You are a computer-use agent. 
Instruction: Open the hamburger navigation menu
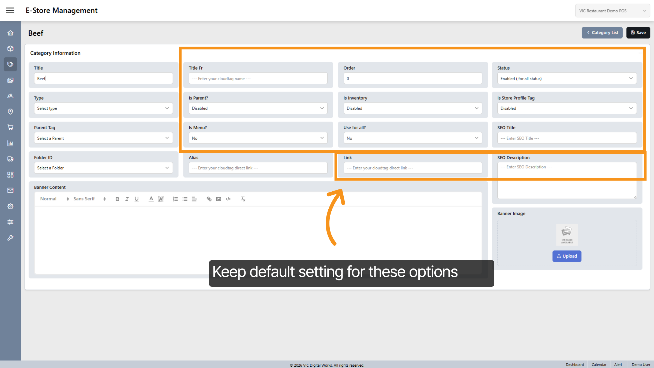click(x=10, y=10)
